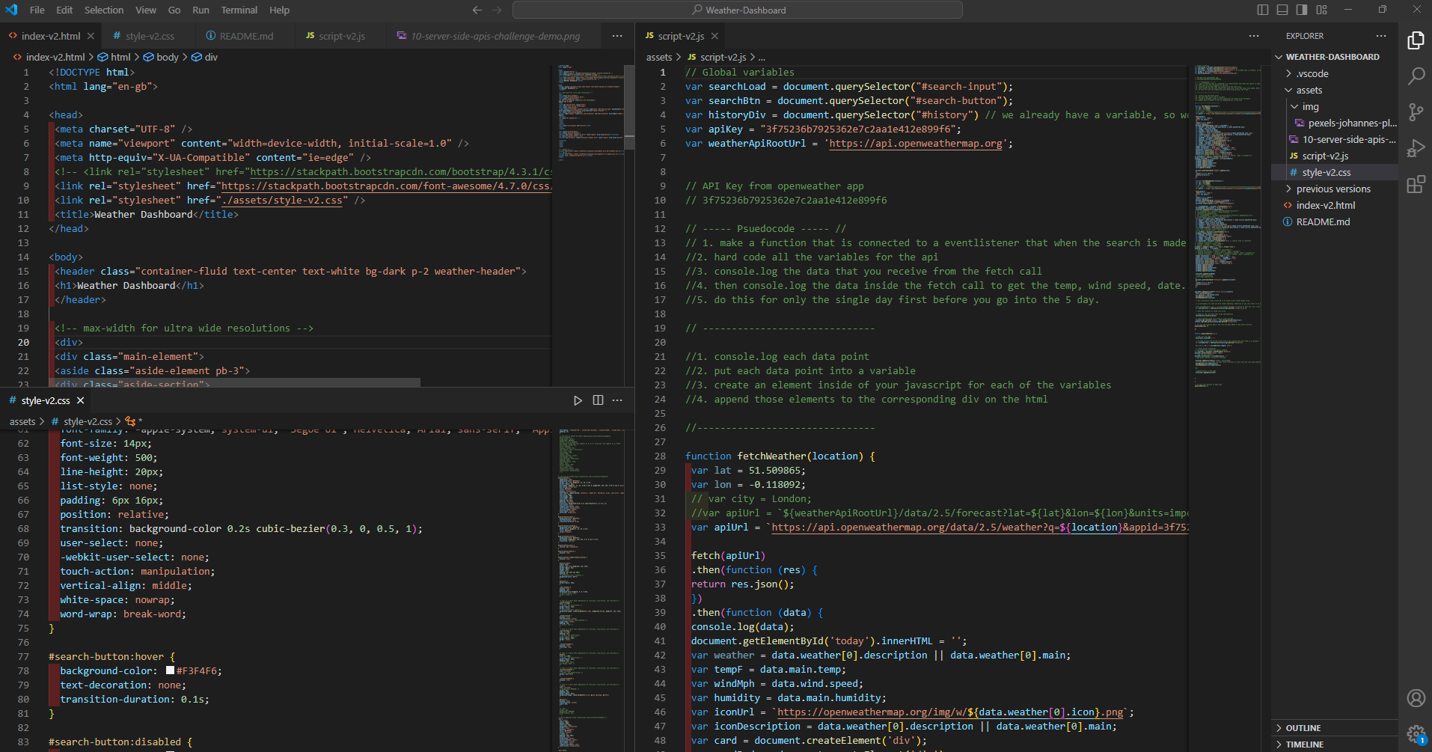Image resolution: width=1432 pixels, height=752 pixels.
Task: Expand the OUTLINE section
Action: pos(1303,728)
